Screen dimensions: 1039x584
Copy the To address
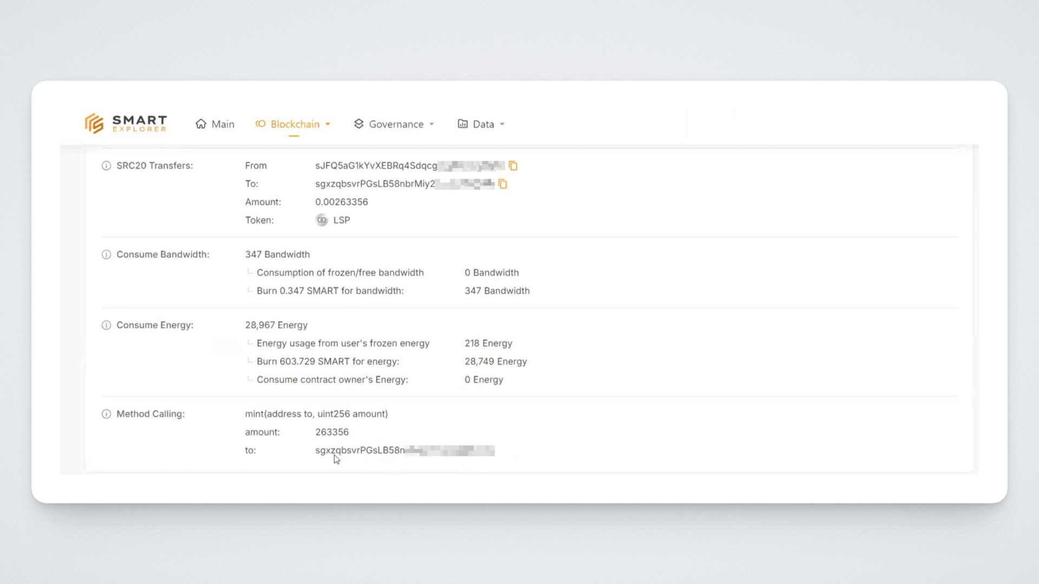point(503,184)
